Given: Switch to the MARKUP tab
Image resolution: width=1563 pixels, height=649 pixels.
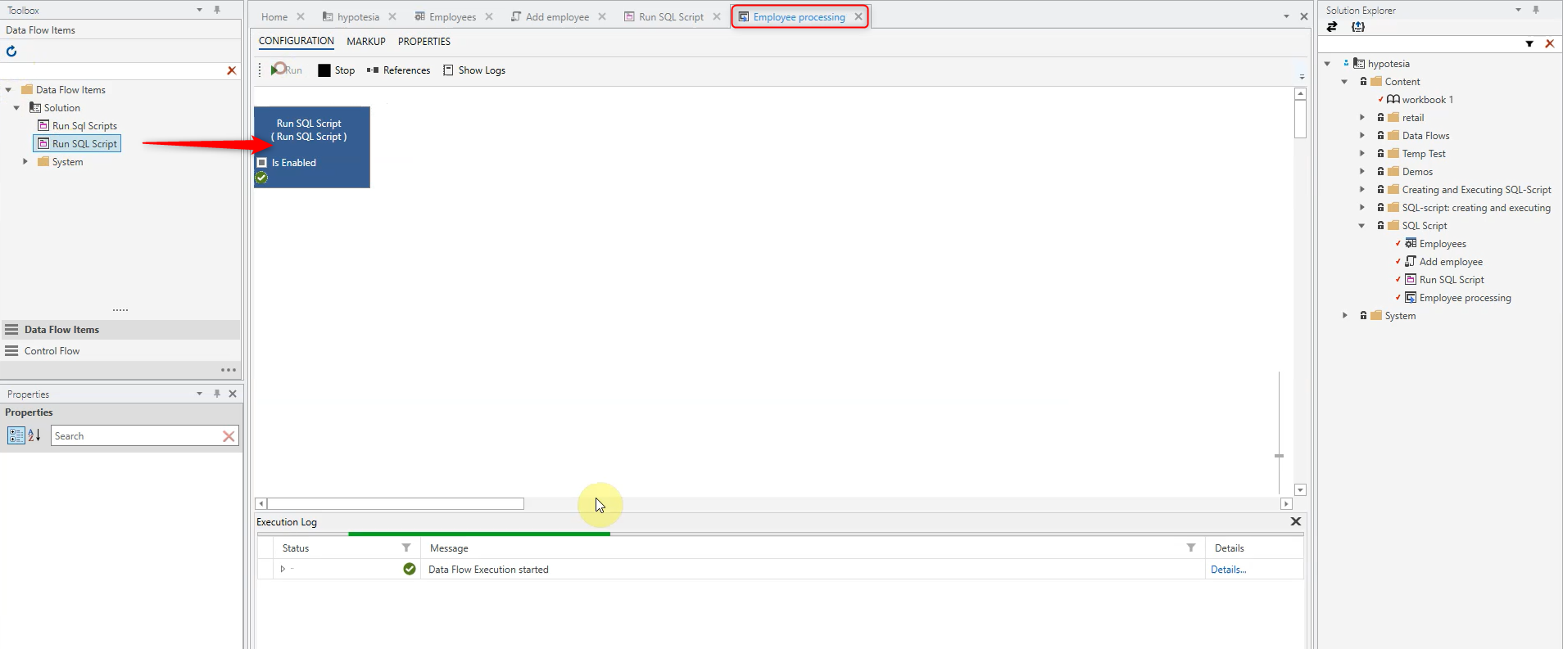Looking at the screenshot, I should tap(365, 42).
